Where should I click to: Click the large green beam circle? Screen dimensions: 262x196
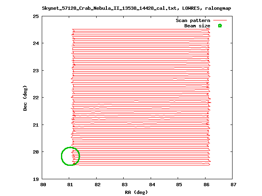click(70, 156)
